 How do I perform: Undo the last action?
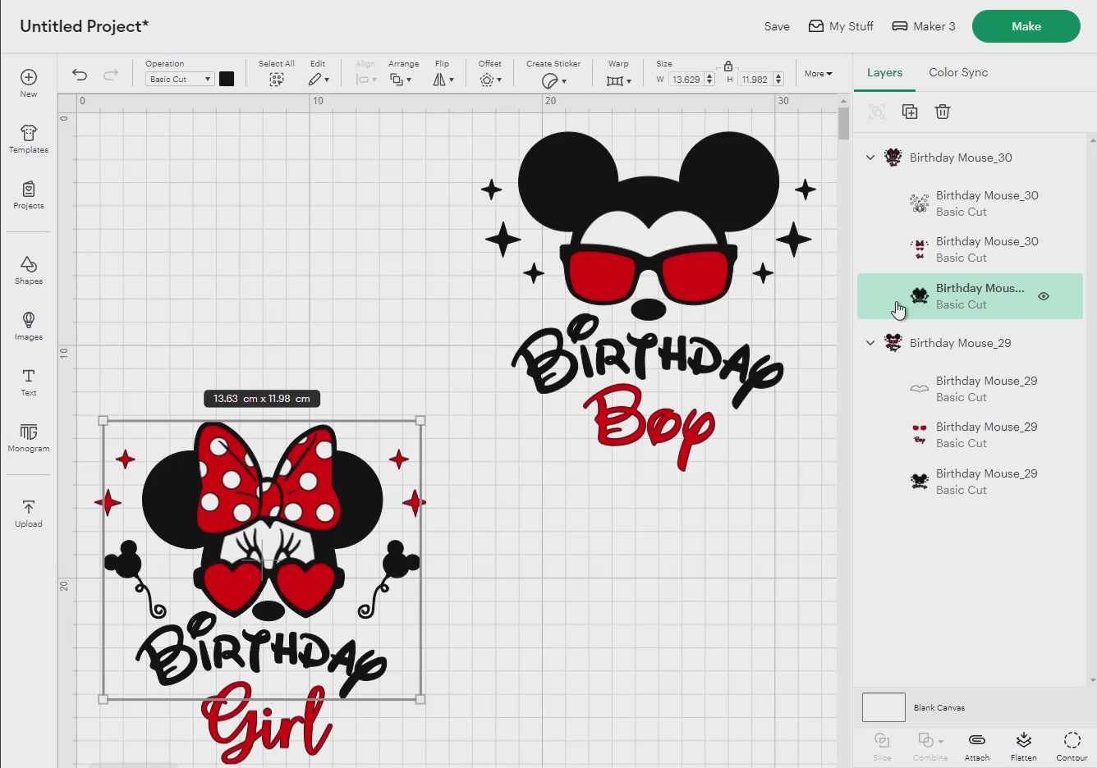(80, 75)
